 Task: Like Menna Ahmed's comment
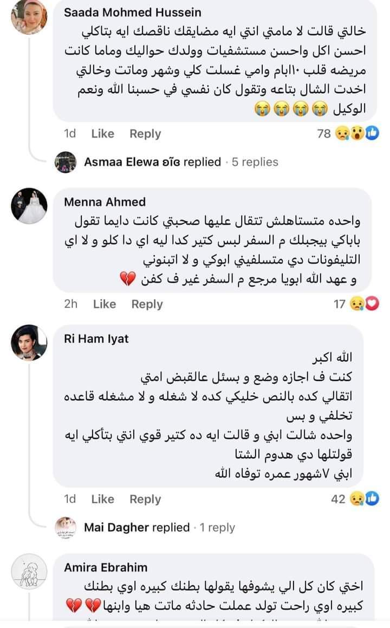(105, 304)
